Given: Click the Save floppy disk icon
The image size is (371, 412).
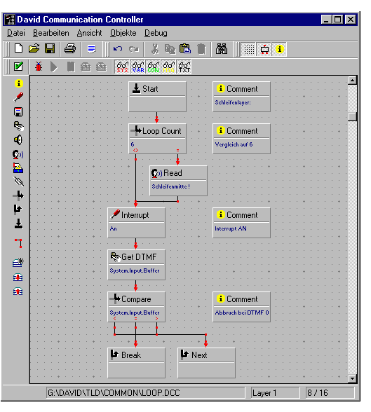Looking at the screenshot, I should tap(50, 49).
